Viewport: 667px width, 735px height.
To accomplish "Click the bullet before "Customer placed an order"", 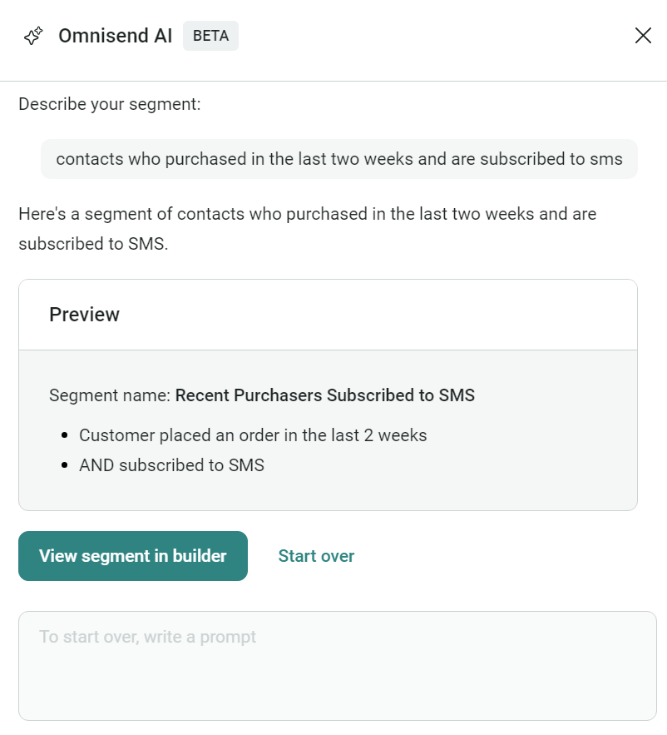I will point(65,435).
